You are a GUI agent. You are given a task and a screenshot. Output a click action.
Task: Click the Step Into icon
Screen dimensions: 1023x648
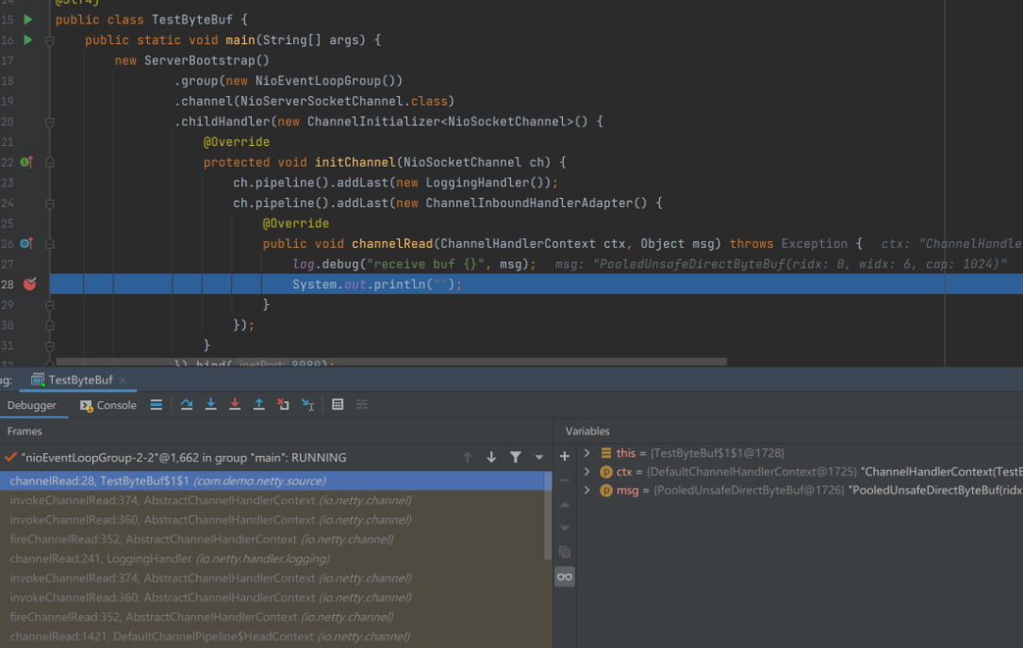[211, 405]
